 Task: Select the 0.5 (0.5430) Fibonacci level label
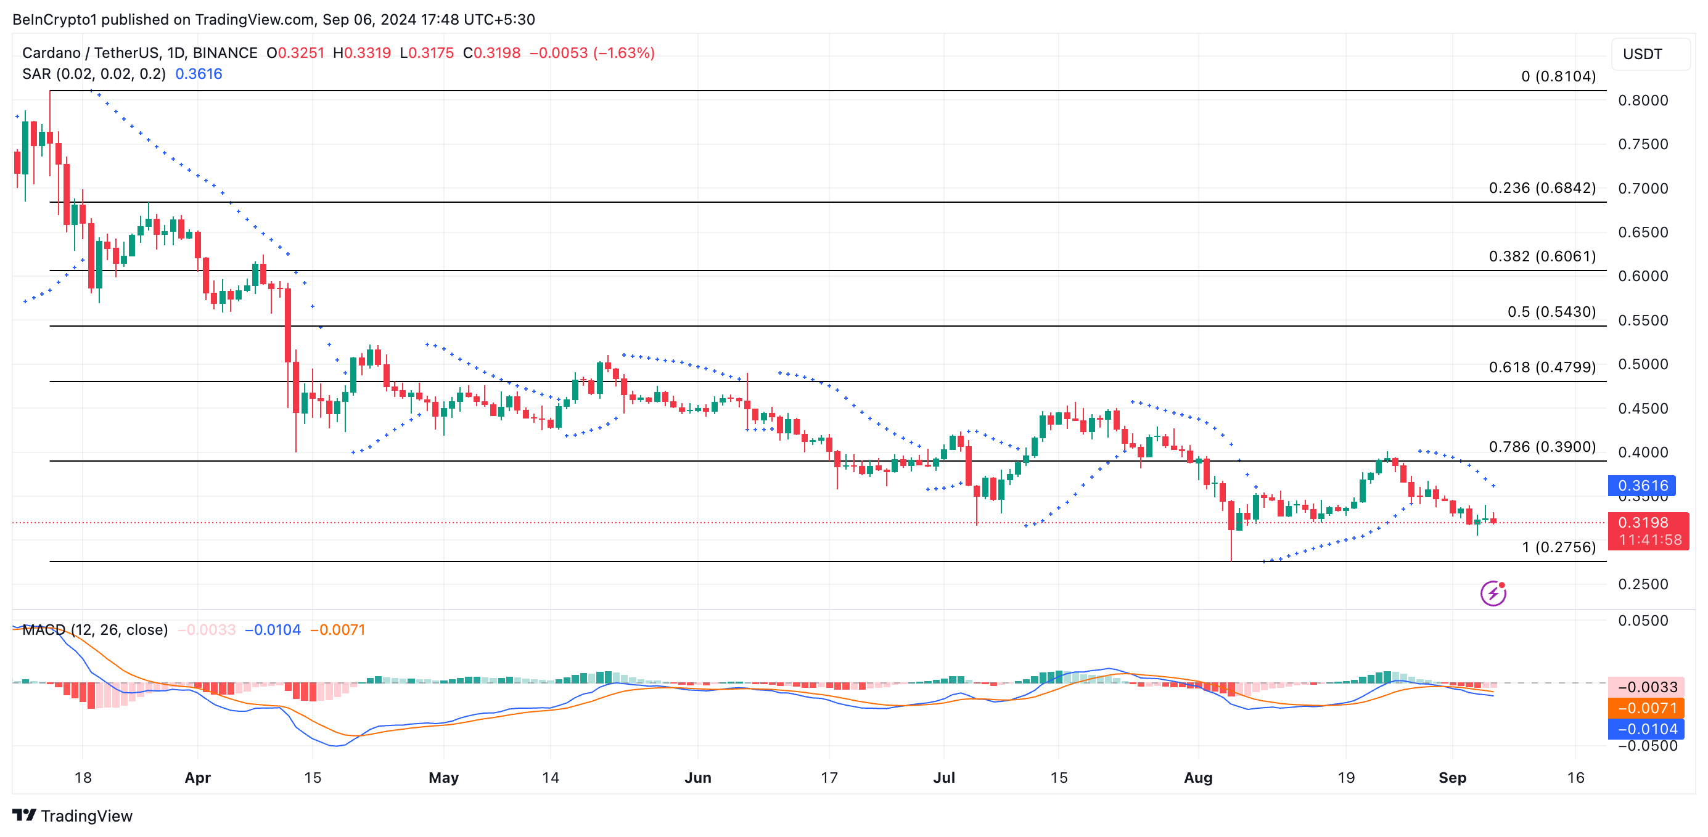pyautogui.click(x=1551, y=311)
